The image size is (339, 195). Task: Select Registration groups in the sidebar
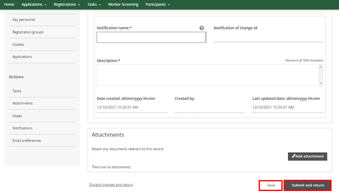click(x=28, y=32)
